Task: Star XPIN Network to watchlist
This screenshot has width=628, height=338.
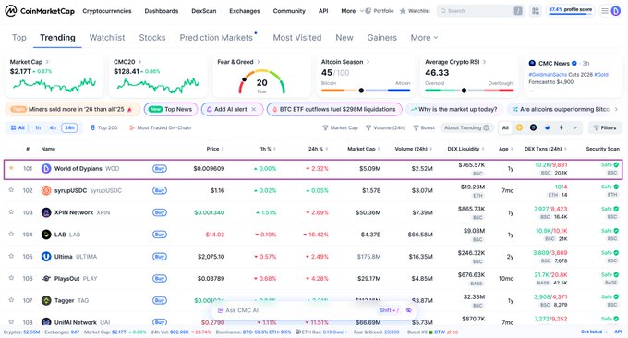Action: (11, 211)
